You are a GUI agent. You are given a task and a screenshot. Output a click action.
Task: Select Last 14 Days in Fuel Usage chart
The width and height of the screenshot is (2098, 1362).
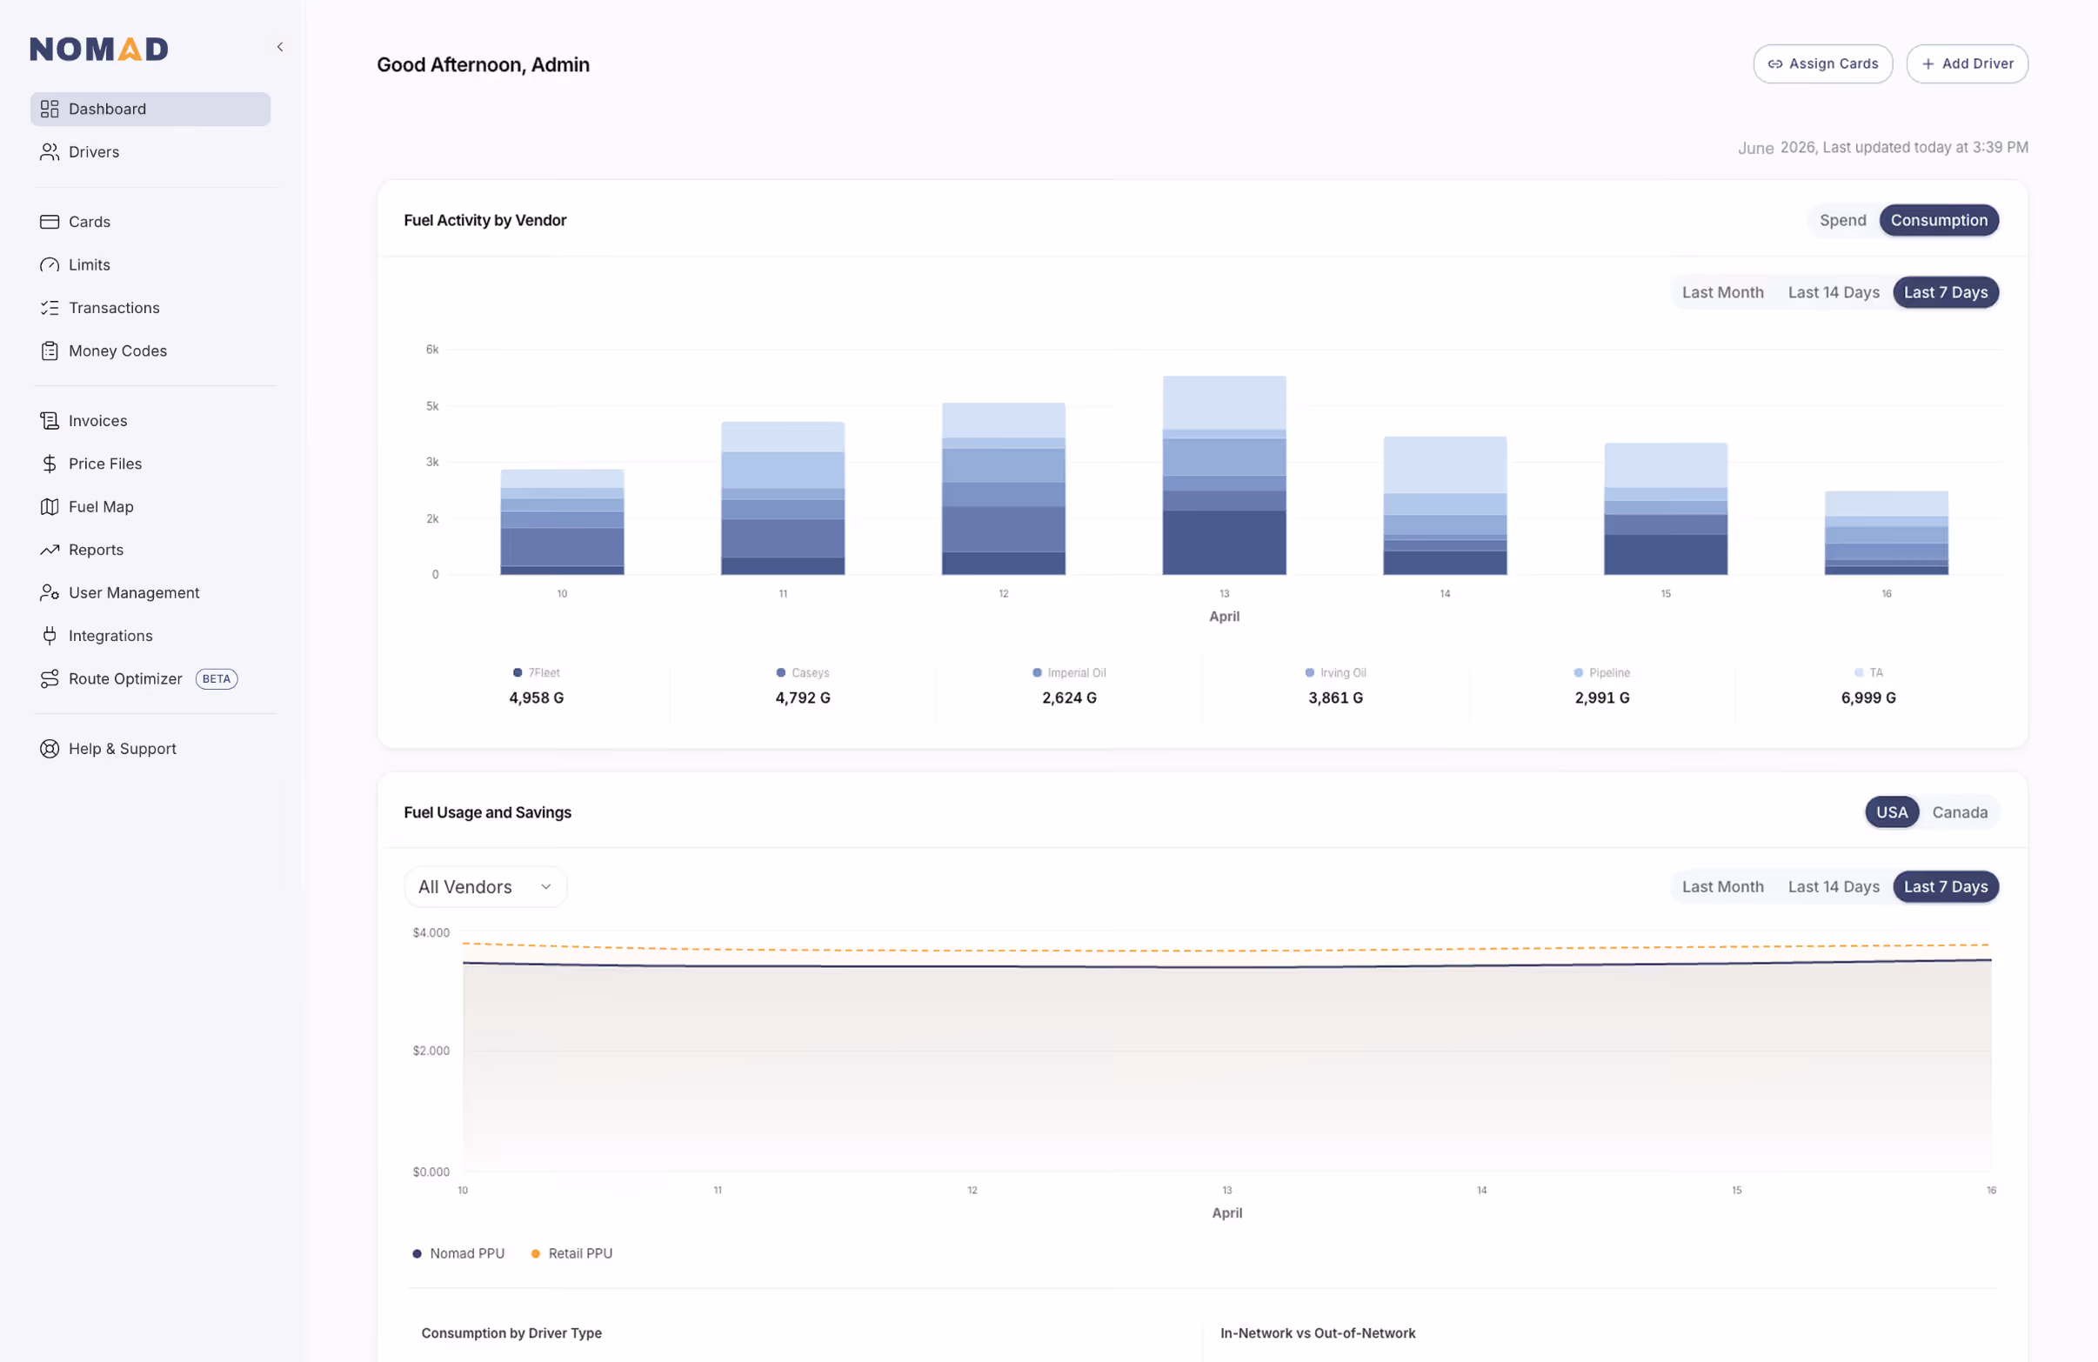coord(1833,887)
